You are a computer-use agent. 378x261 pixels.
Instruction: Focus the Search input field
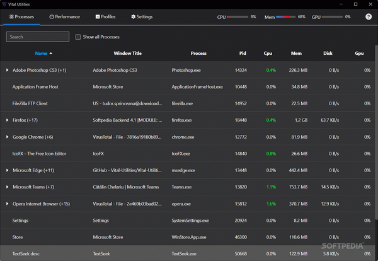point(37,37)
